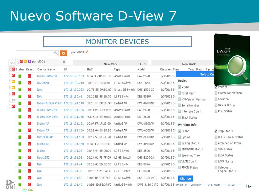
Task: Open IP address 172.18.191.110
Action: (74, 103)
